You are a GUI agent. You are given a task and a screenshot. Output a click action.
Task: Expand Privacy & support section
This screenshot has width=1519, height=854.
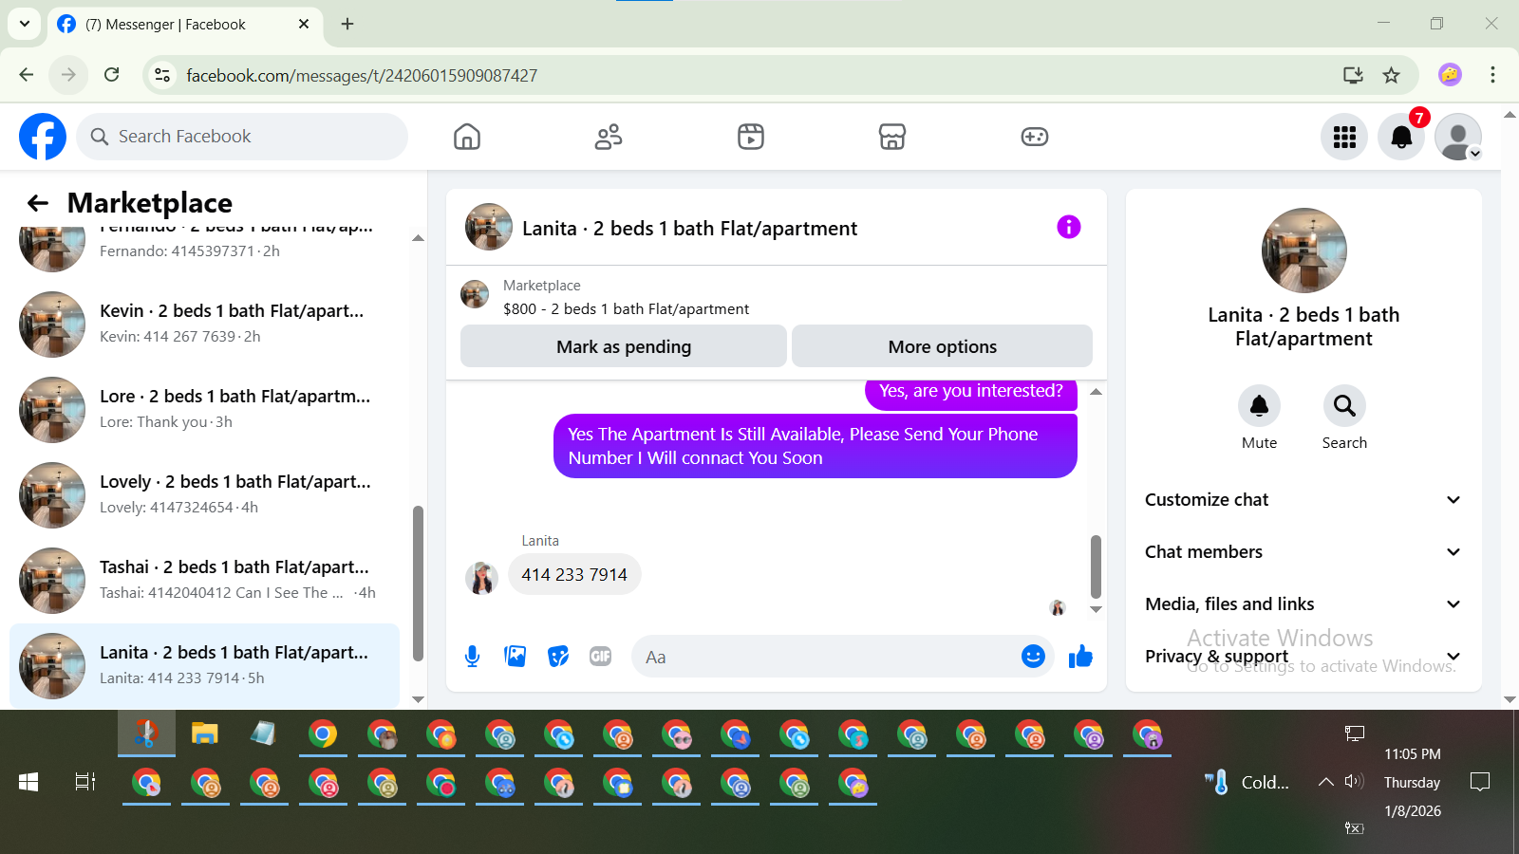[1303, 657]
